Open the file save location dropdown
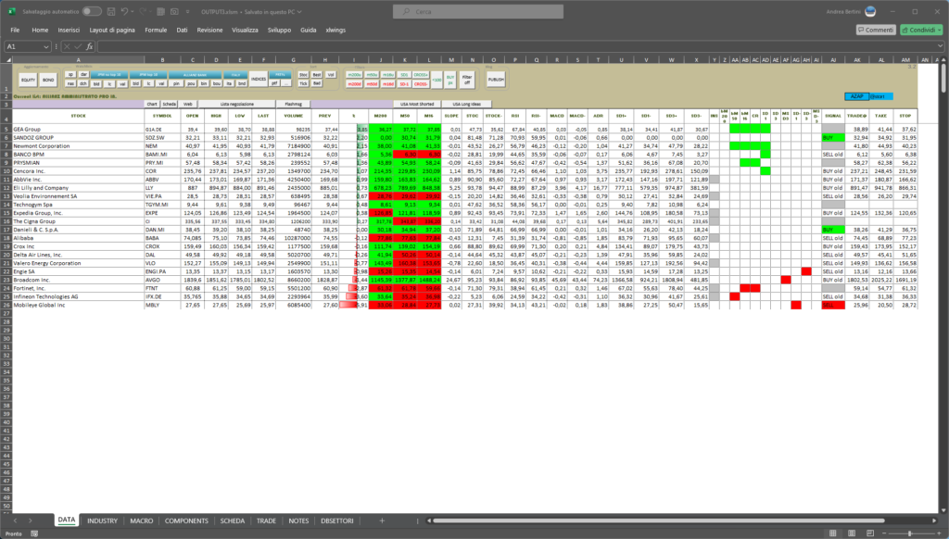 point(299,11)
